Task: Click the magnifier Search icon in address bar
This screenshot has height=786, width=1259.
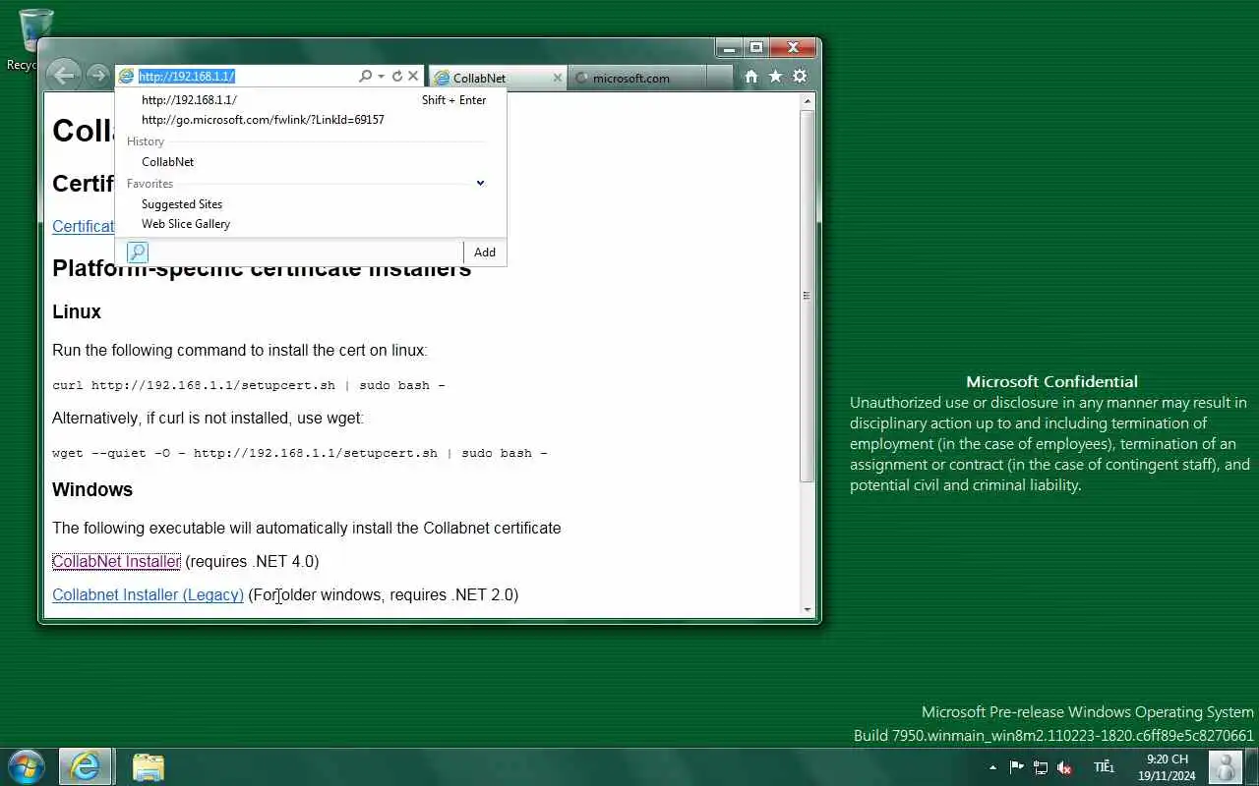Action: tap(365, 76)
